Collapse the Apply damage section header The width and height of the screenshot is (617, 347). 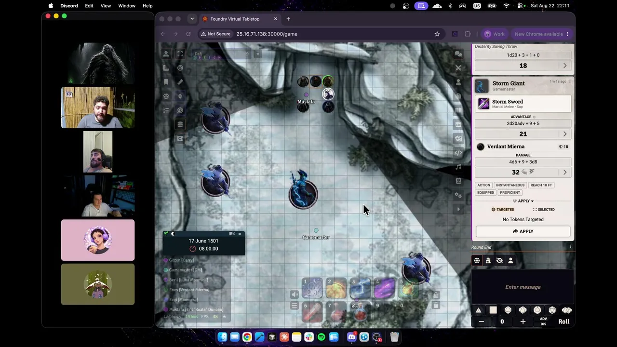point(523,201)
